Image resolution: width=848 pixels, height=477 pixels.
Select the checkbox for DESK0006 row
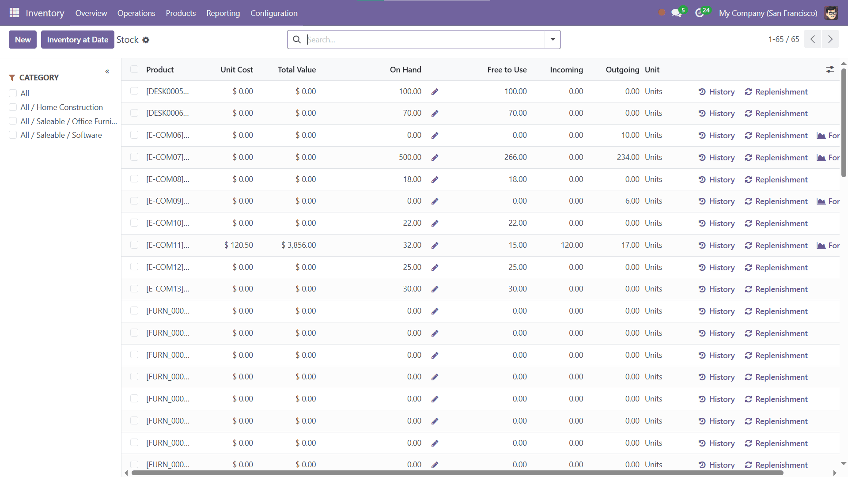(134, 113)
